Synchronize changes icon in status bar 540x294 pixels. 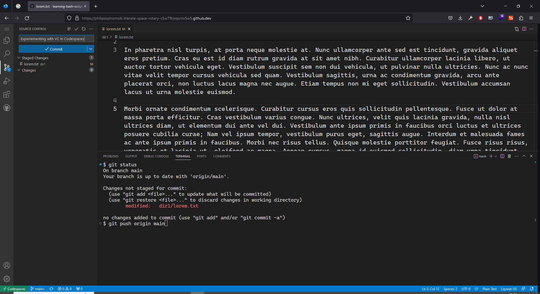pyautogui.click(x=51, y=289)
